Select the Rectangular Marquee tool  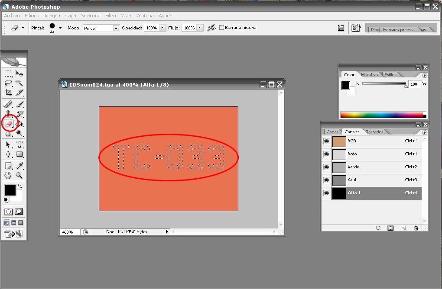pyautogui.click(x=8, y=74)
